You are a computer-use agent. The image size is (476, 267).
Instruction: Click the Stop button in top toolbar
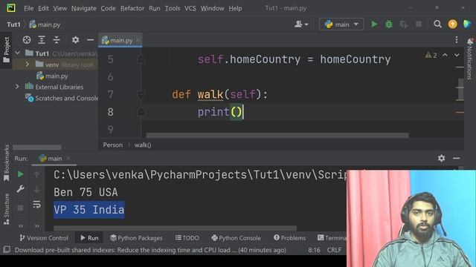419,24
